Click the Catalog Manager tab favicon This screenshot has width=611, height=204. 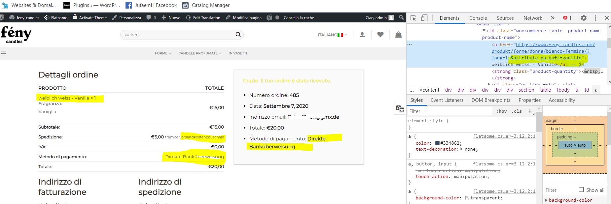186,5
